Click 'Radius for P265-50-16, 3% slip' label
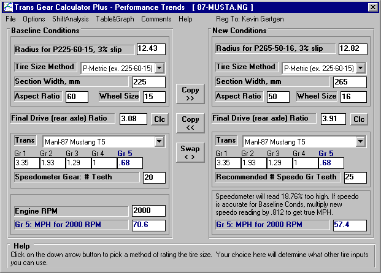Screen dimensions: 381x273 click(275, 48)
